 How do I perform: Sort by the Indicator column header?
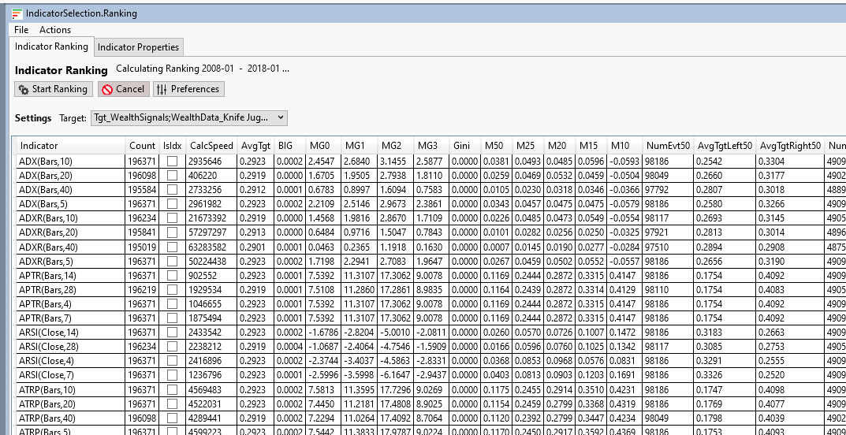[39, 146]
